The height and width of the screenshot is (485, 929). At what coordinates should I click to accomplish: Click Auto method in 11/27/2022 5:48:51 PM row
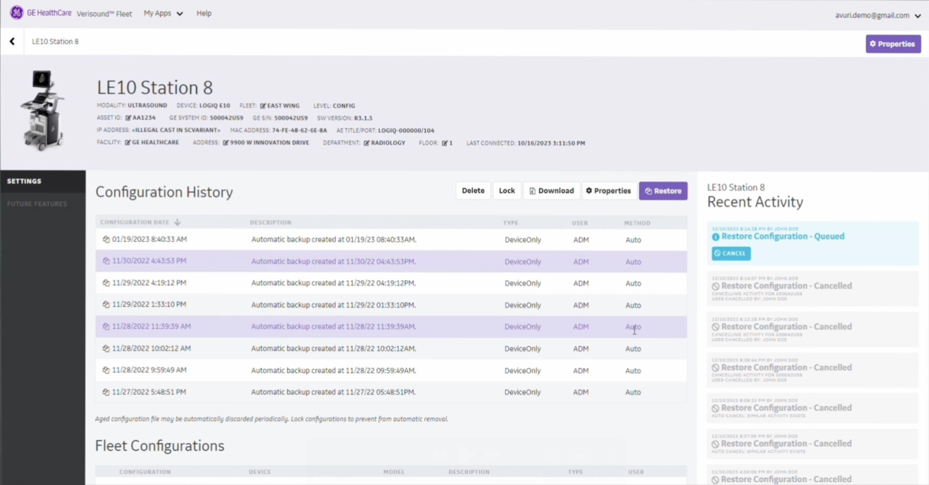[633, 392]
